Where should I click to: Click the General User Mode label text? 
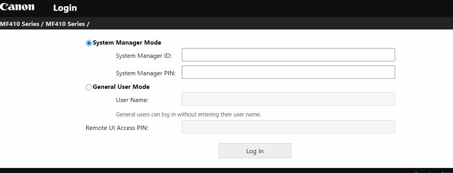(121, 87)
